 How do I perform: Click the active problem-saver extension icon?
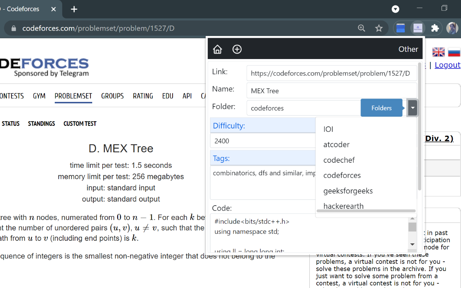(x=418, y=28)
